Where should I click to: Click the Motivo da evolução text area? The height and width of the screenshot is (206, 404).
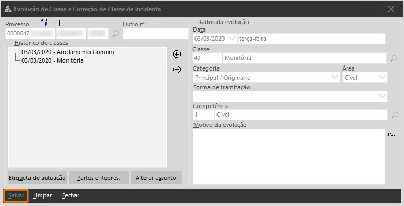click(x=289, y=157)
